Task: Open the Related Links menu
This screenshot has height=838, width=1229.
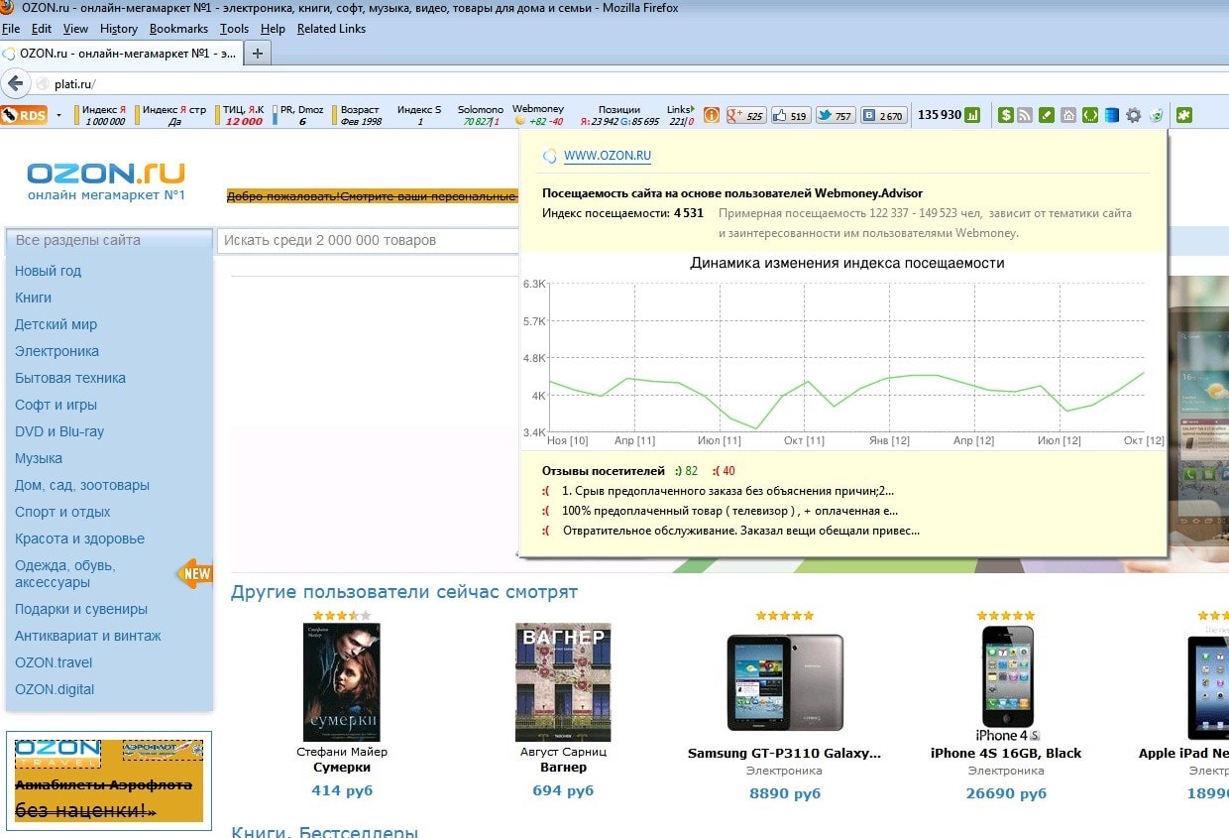Action: coord(331,29)
